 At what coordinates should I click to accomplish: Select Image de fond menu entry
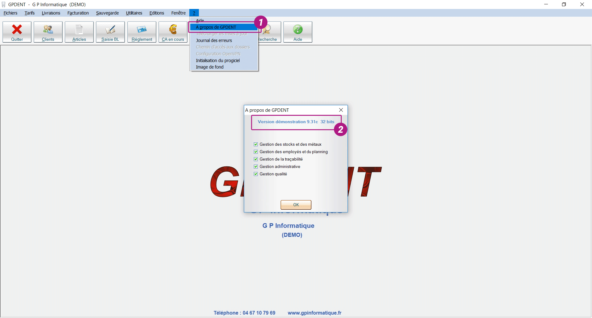224,67
